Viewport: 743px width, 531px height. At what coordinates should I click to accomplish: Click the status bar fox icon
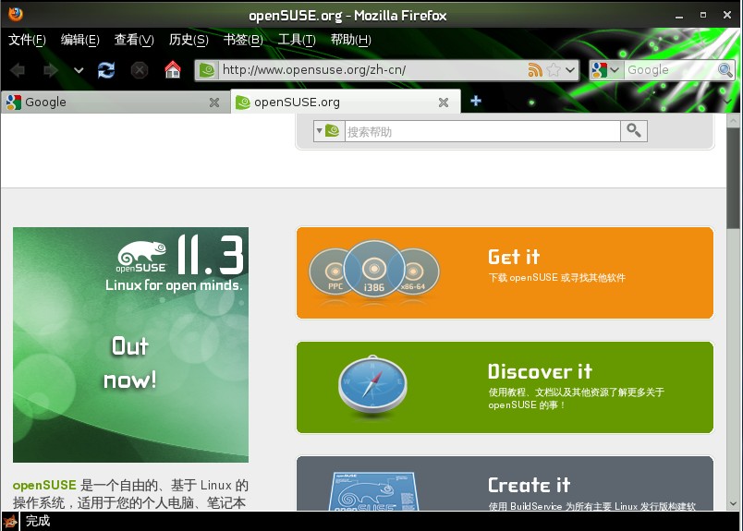coord(9,522)
